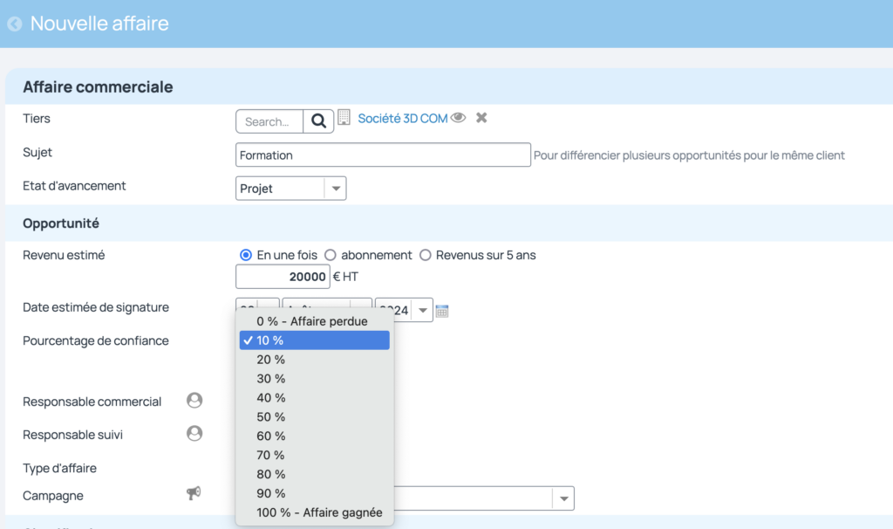Click the user icon beside Responsable suivi
The width and height of the screenshot is (893, 529).
[x=194, y=433]
